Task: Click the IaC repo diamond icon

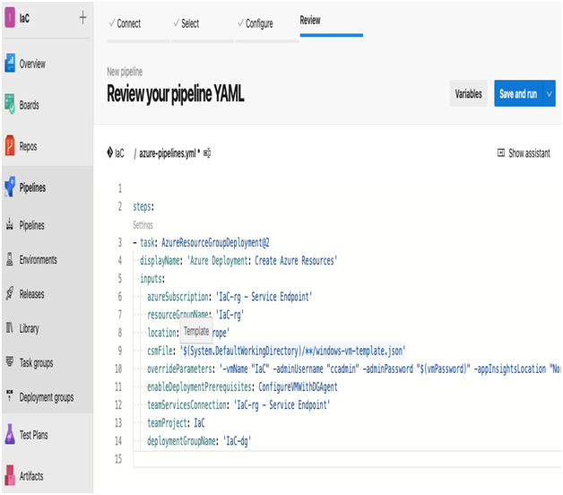Action: coord(110,152)
